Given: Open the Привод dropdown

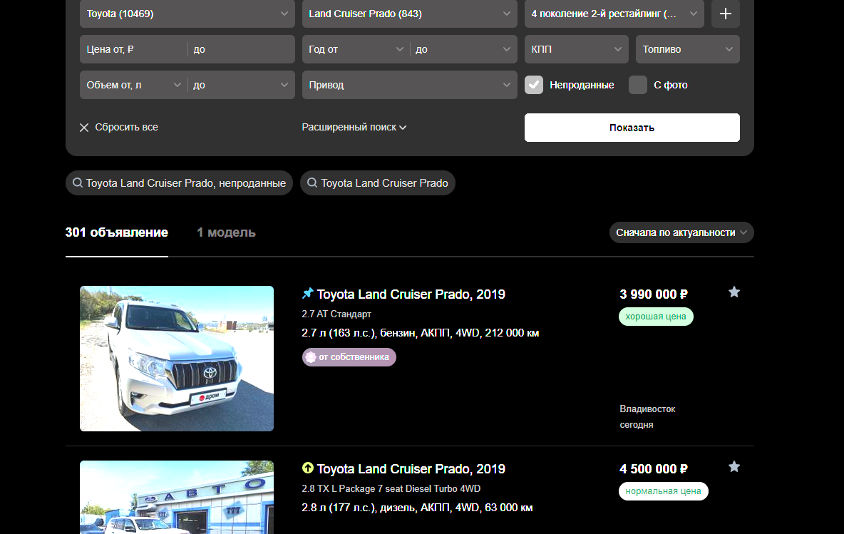Looking at the screenshot, I should [x=409, y=85].
